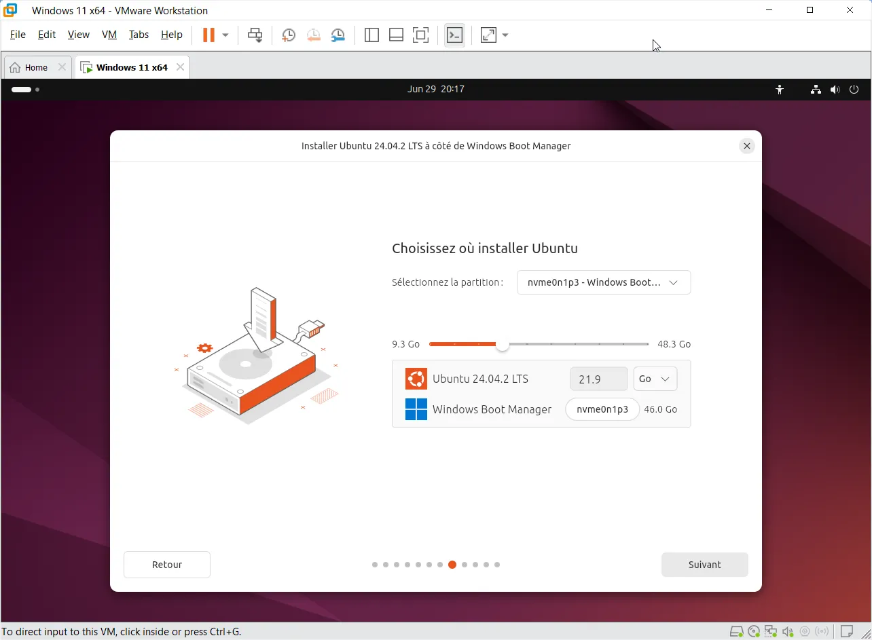Click the VMware hard disk status icon

[x=736, y=632]
